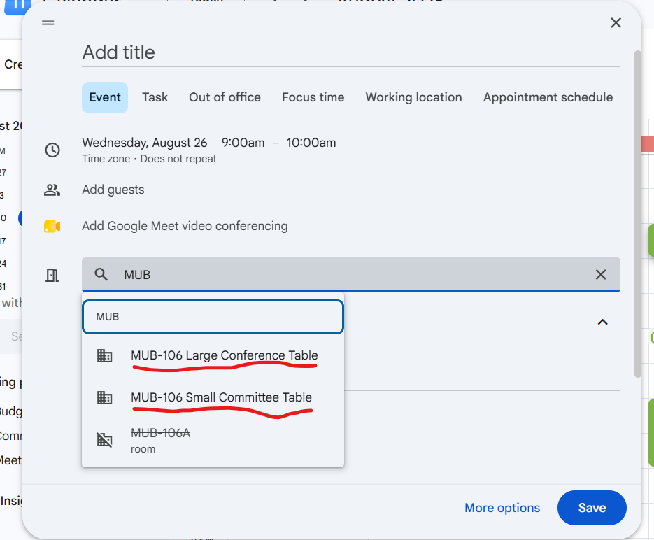Collapse the section with the up chevron
The width and height of the screenshot is (654, 540).
pyautogui.click(x=602, y=322)
